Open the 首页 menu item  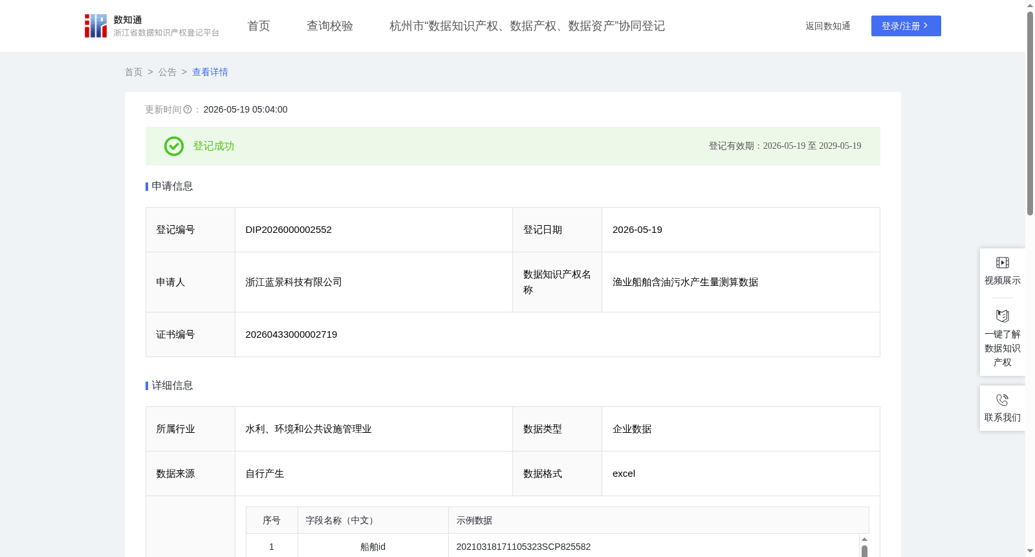[259, 26]
